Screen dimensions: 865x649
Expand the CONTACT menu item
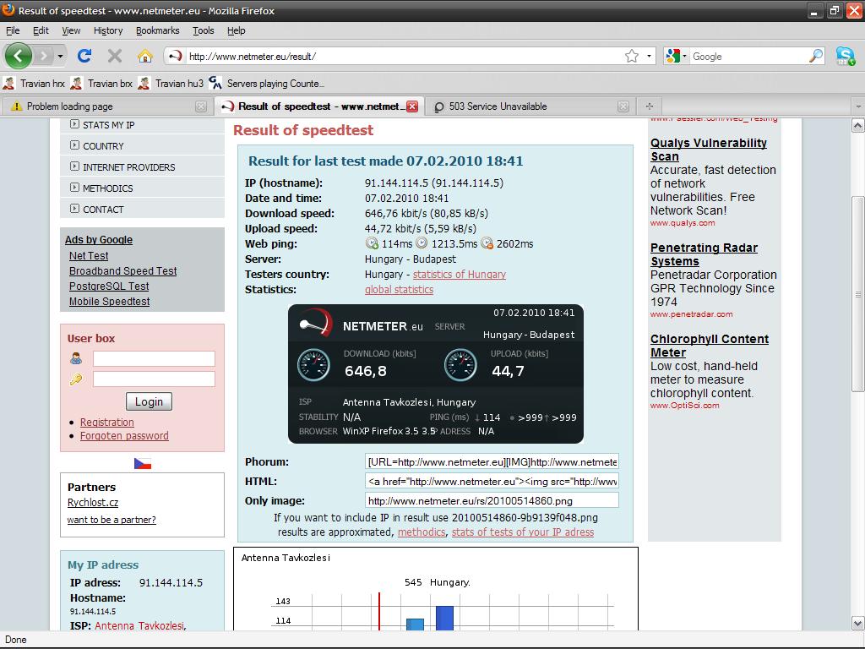click(142, 210)
